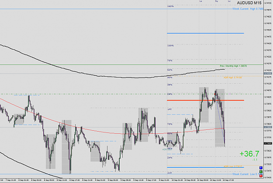The width and height of the screenshot is (273, 183).
Task: Select the AUDUSD M15 chart title
Action: pos(249,3)
